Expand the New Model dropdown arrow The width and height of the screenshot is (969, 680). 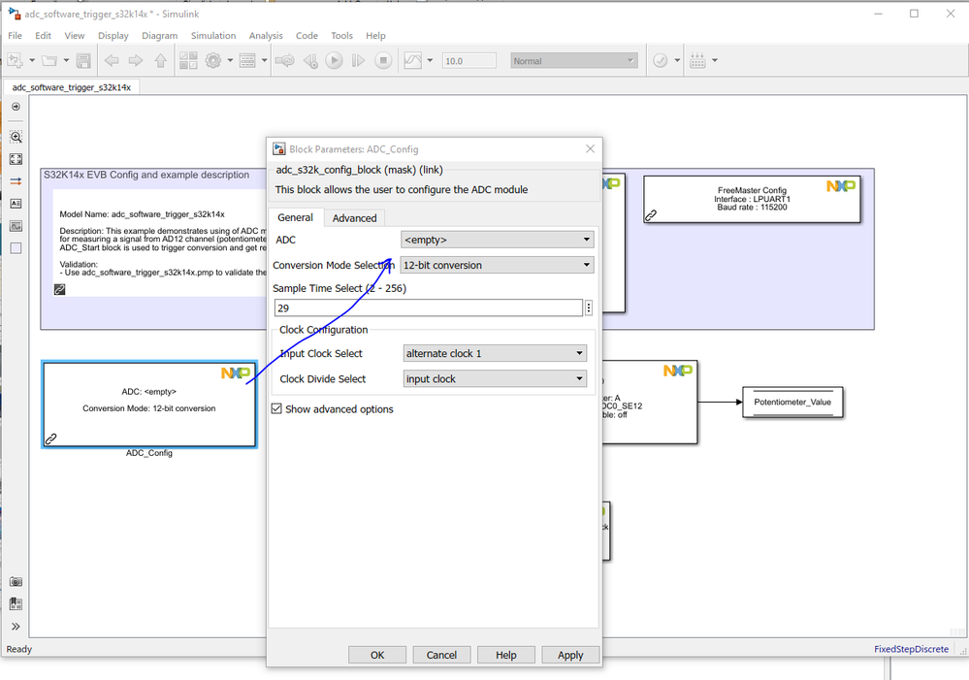pos(32,60)
